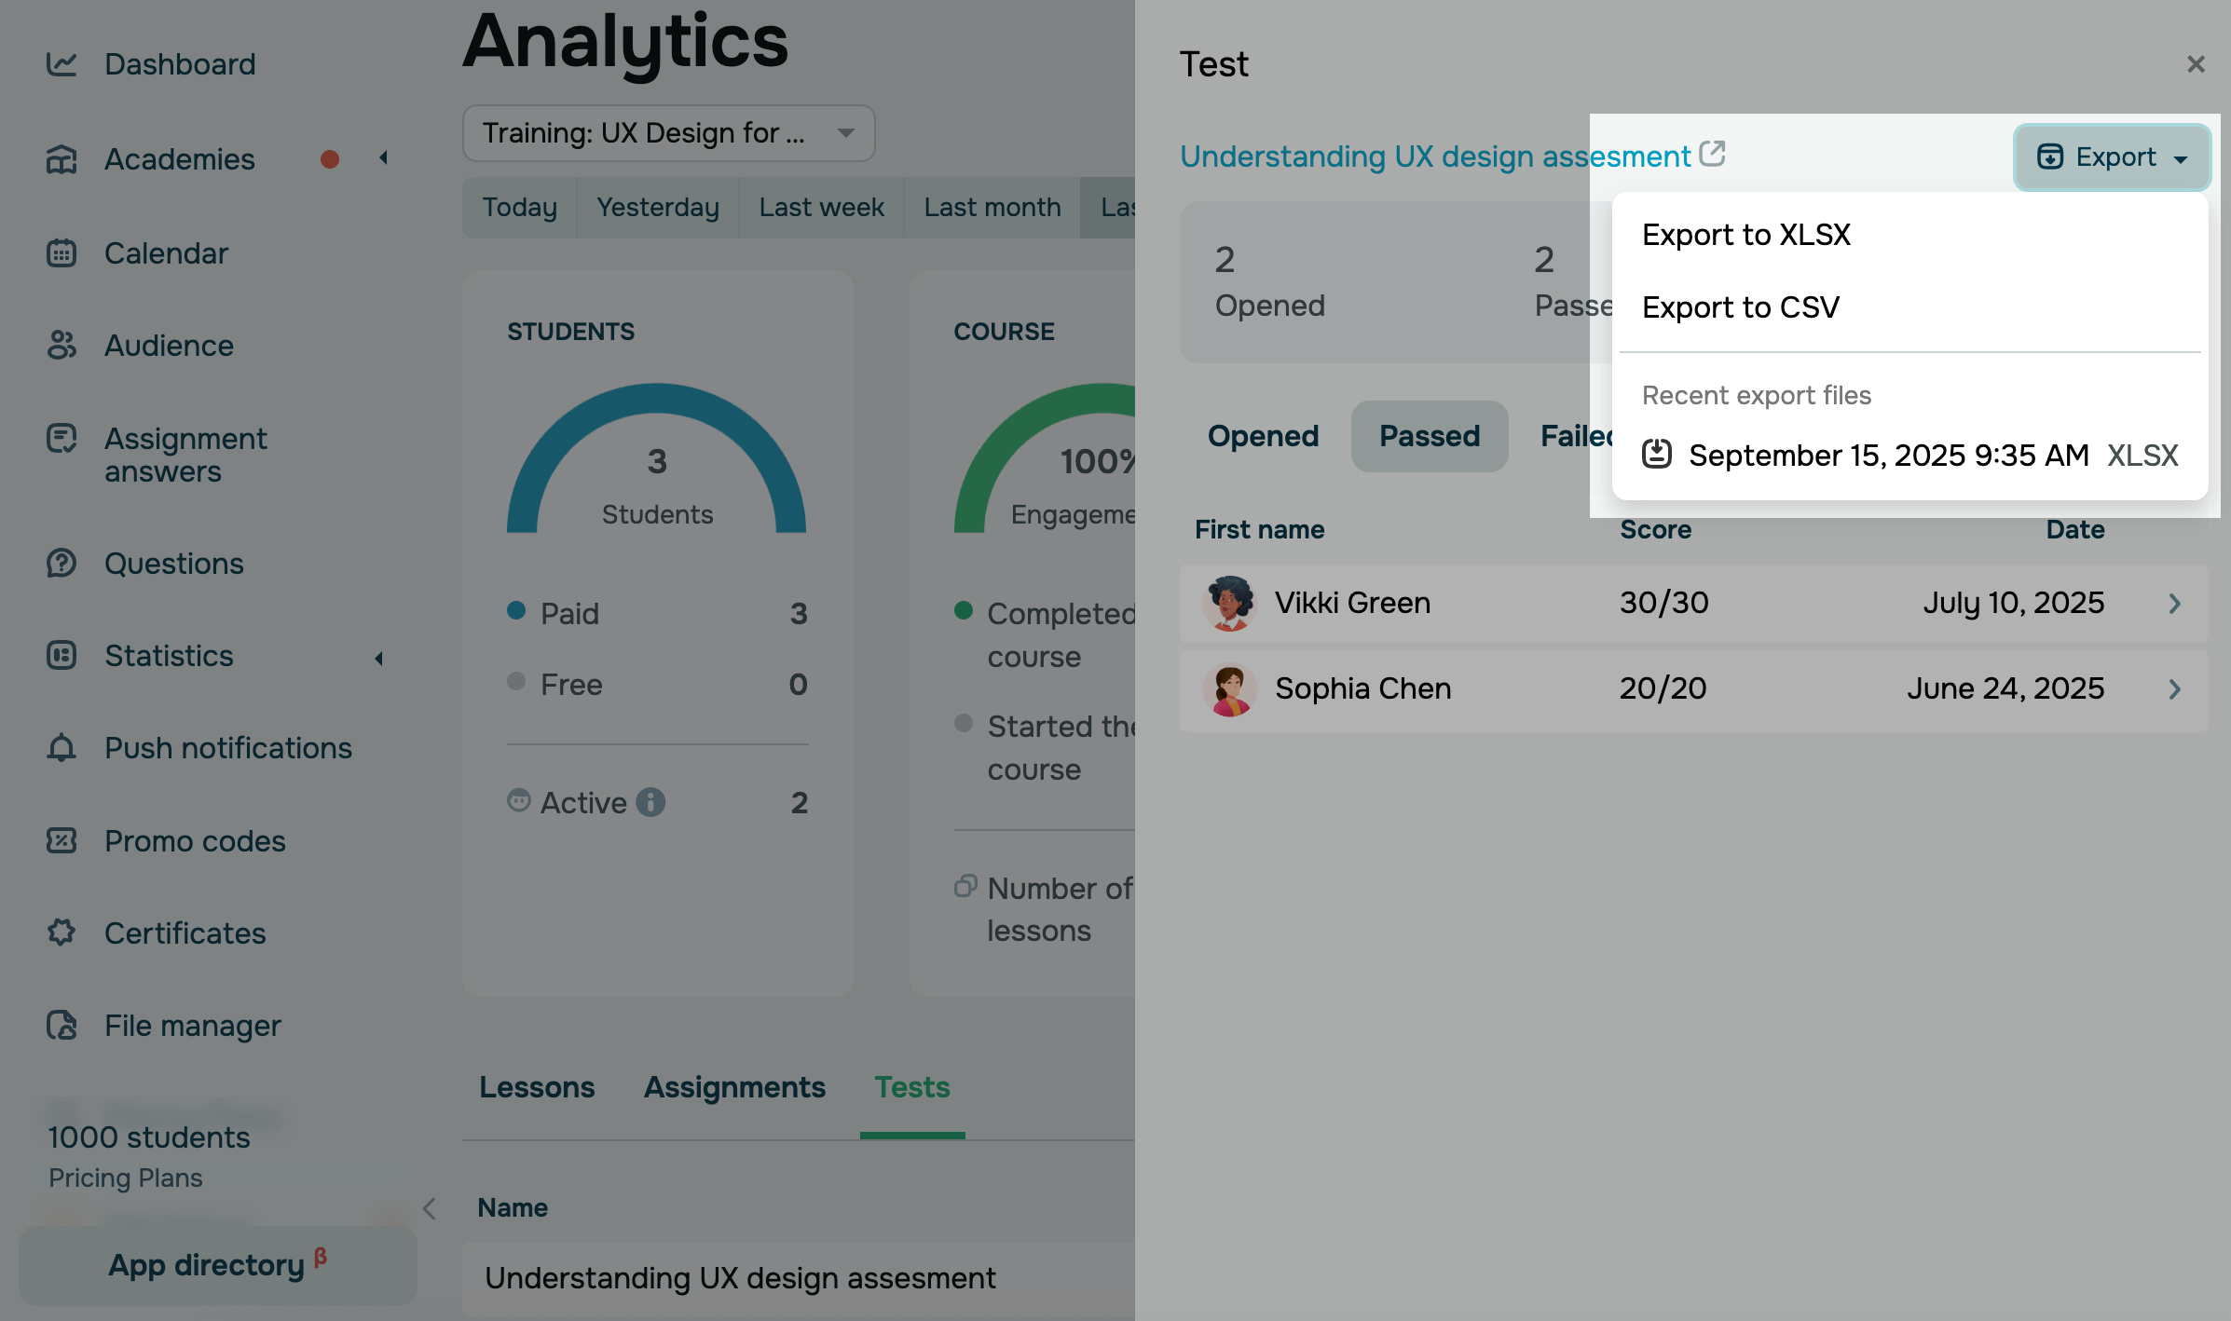This screenshot has width=2231, height=1321.
Task: Click the Push notifications bell icon
Action: point(62,748)
